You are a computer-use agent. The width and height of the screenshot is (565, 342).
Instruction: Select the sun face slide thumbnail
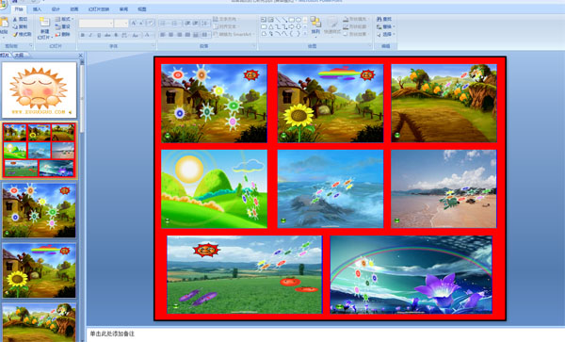[x=40, y=90]
